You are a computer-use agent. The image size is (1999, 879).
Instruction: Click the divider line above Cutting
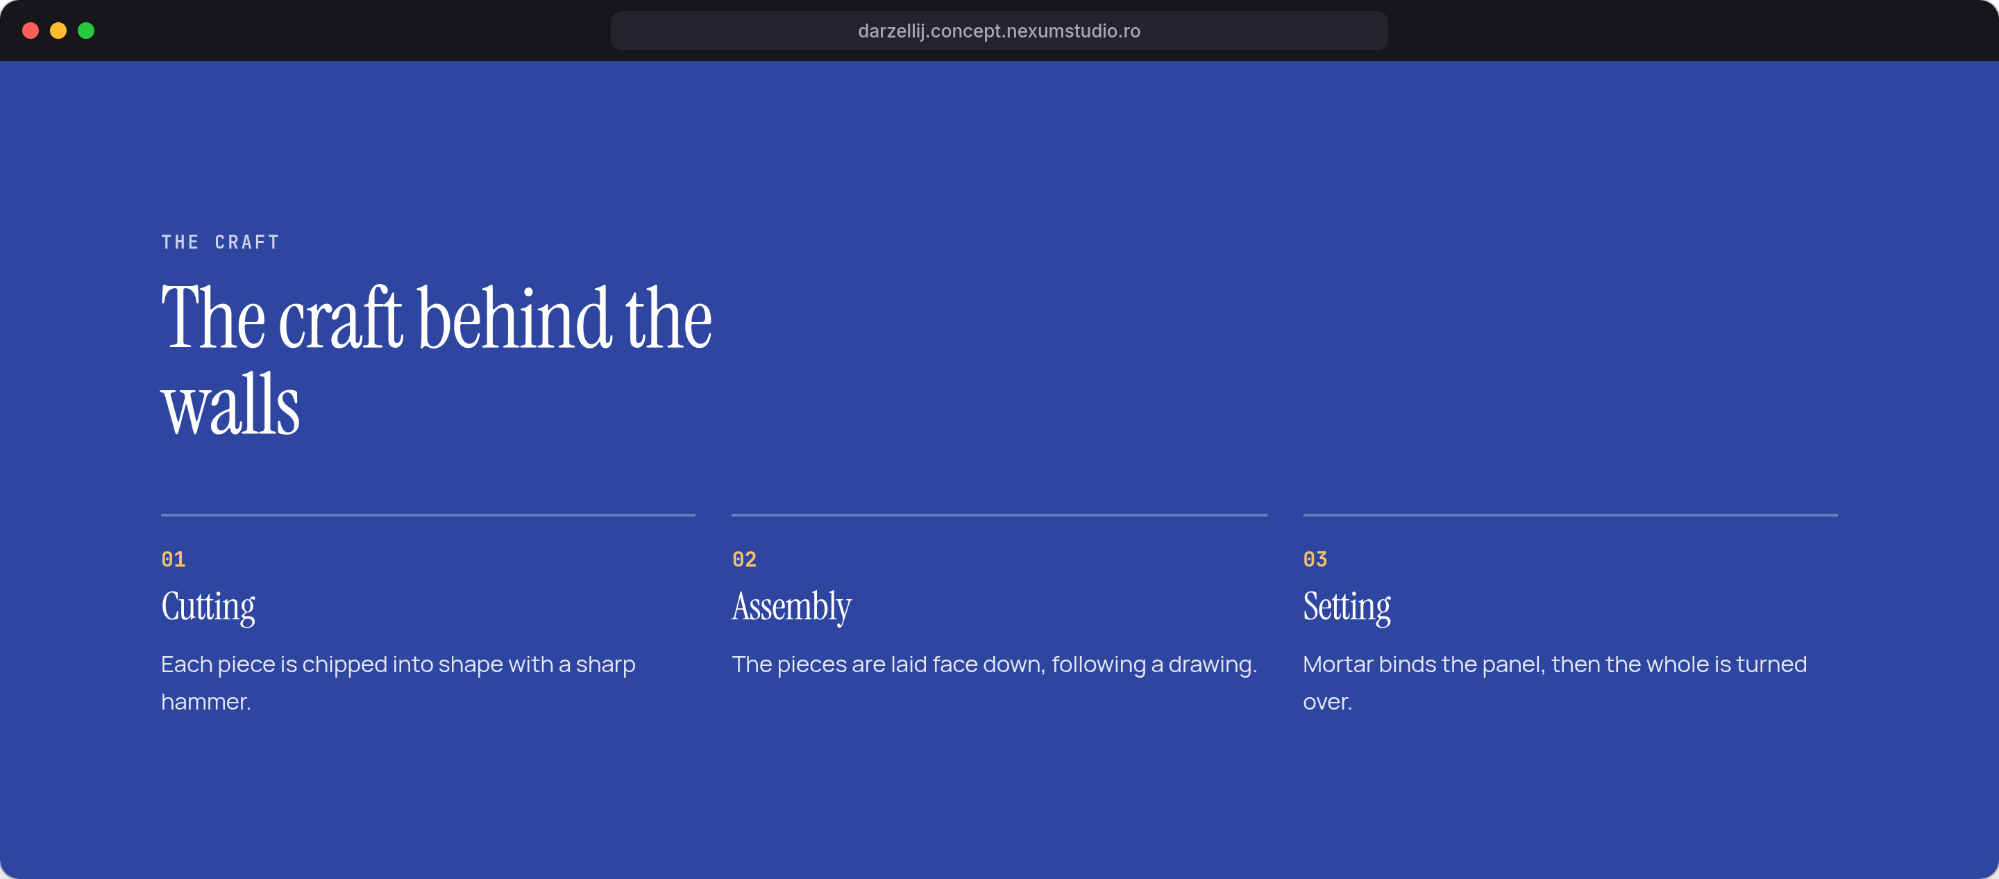[x=428, y=514]
